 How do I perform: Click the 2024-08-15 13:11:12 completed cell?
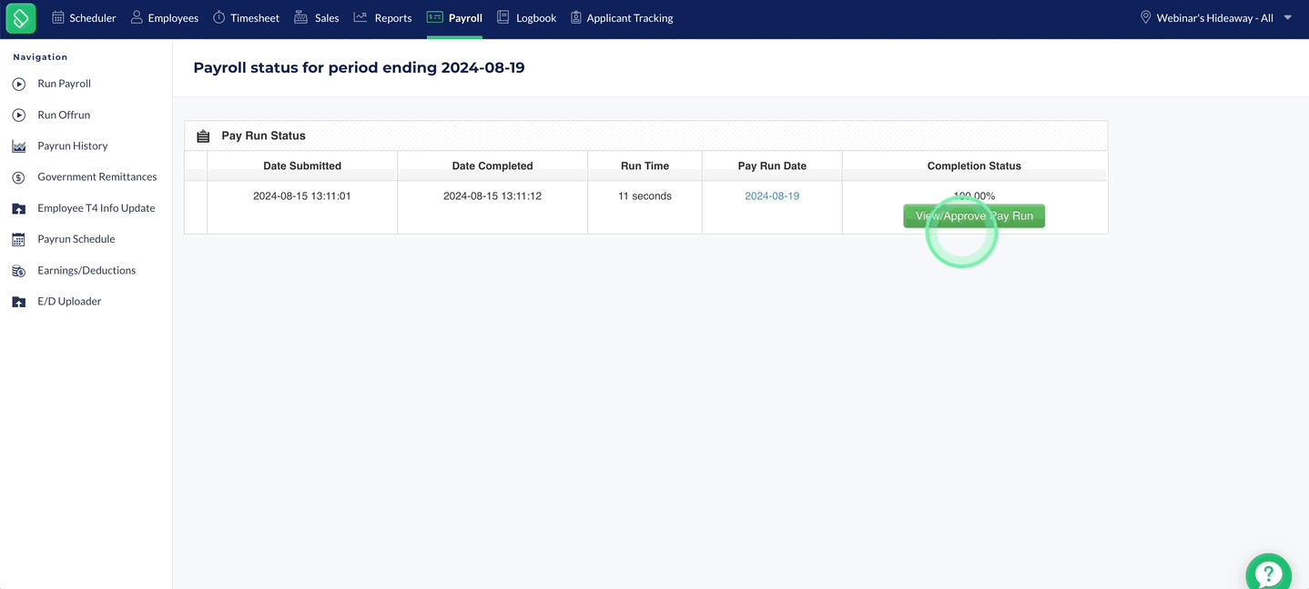point(492,196)
